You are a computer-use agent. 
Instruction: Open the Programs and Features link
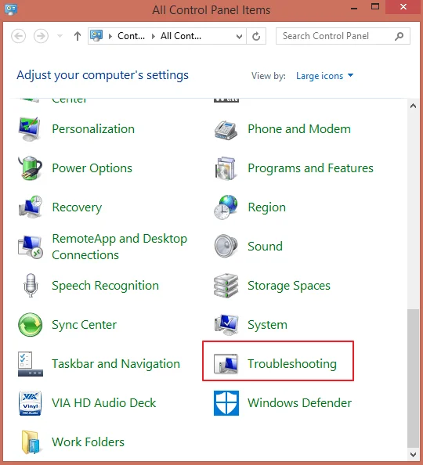point(310,168)
